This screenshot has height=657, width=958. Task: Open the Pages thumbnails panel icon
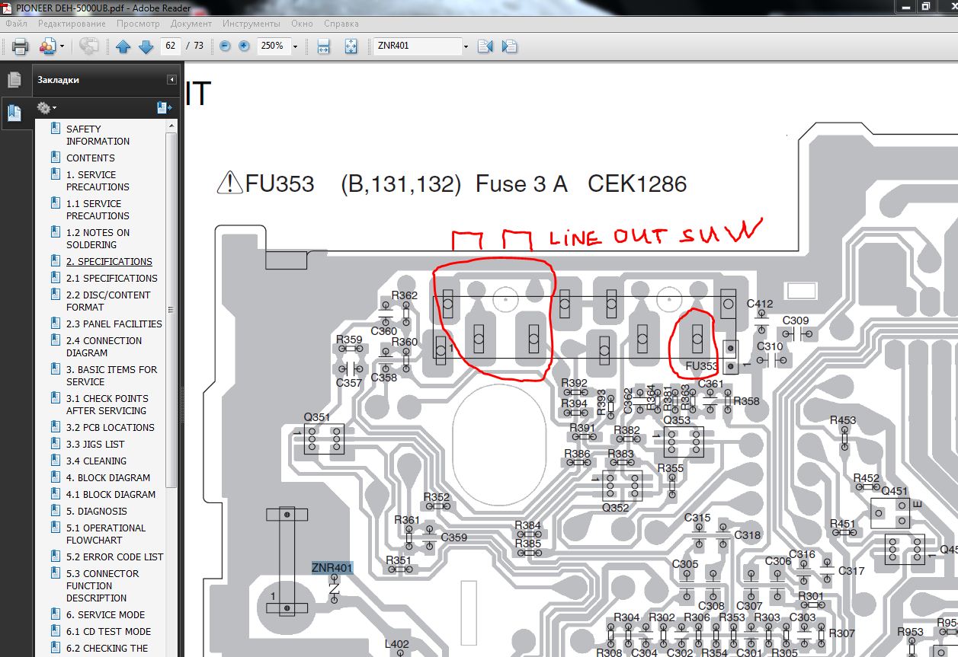click(14, 80)
